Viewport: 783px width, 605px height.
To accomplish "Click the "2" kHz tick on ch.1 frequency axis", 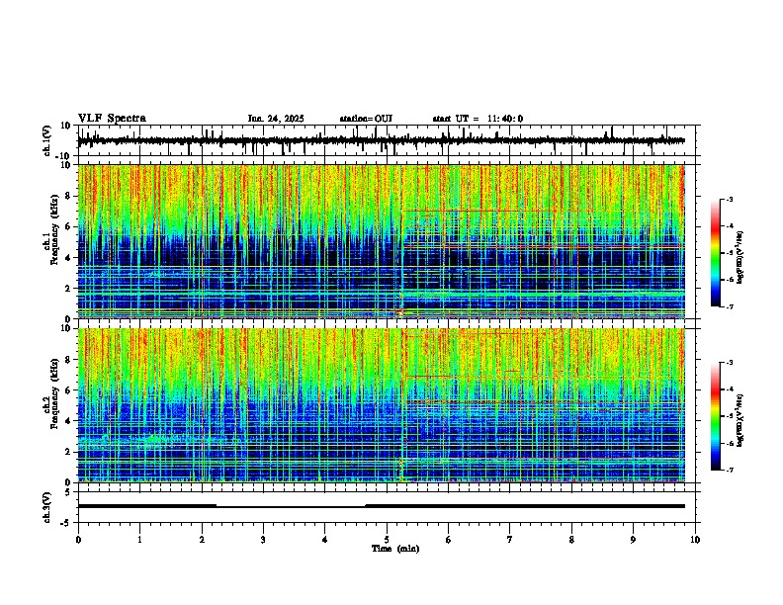I will tap(68, 289).
